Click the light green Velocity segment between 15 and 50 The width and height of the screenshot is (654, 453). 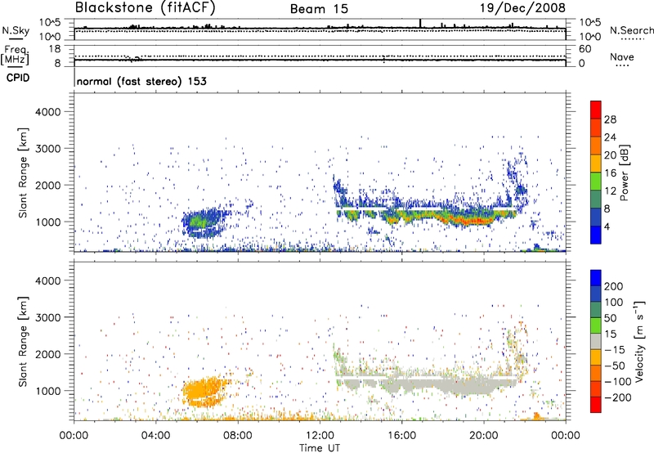(596, 325)
